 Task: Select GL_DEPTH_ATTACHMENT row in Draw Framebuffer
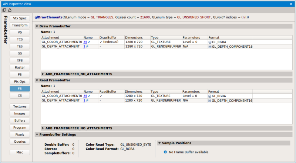pos(166,47)
